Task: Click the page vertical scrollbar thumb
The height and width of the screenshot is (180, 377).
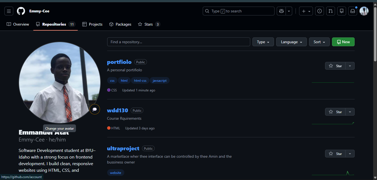Action: pos(375,34)
